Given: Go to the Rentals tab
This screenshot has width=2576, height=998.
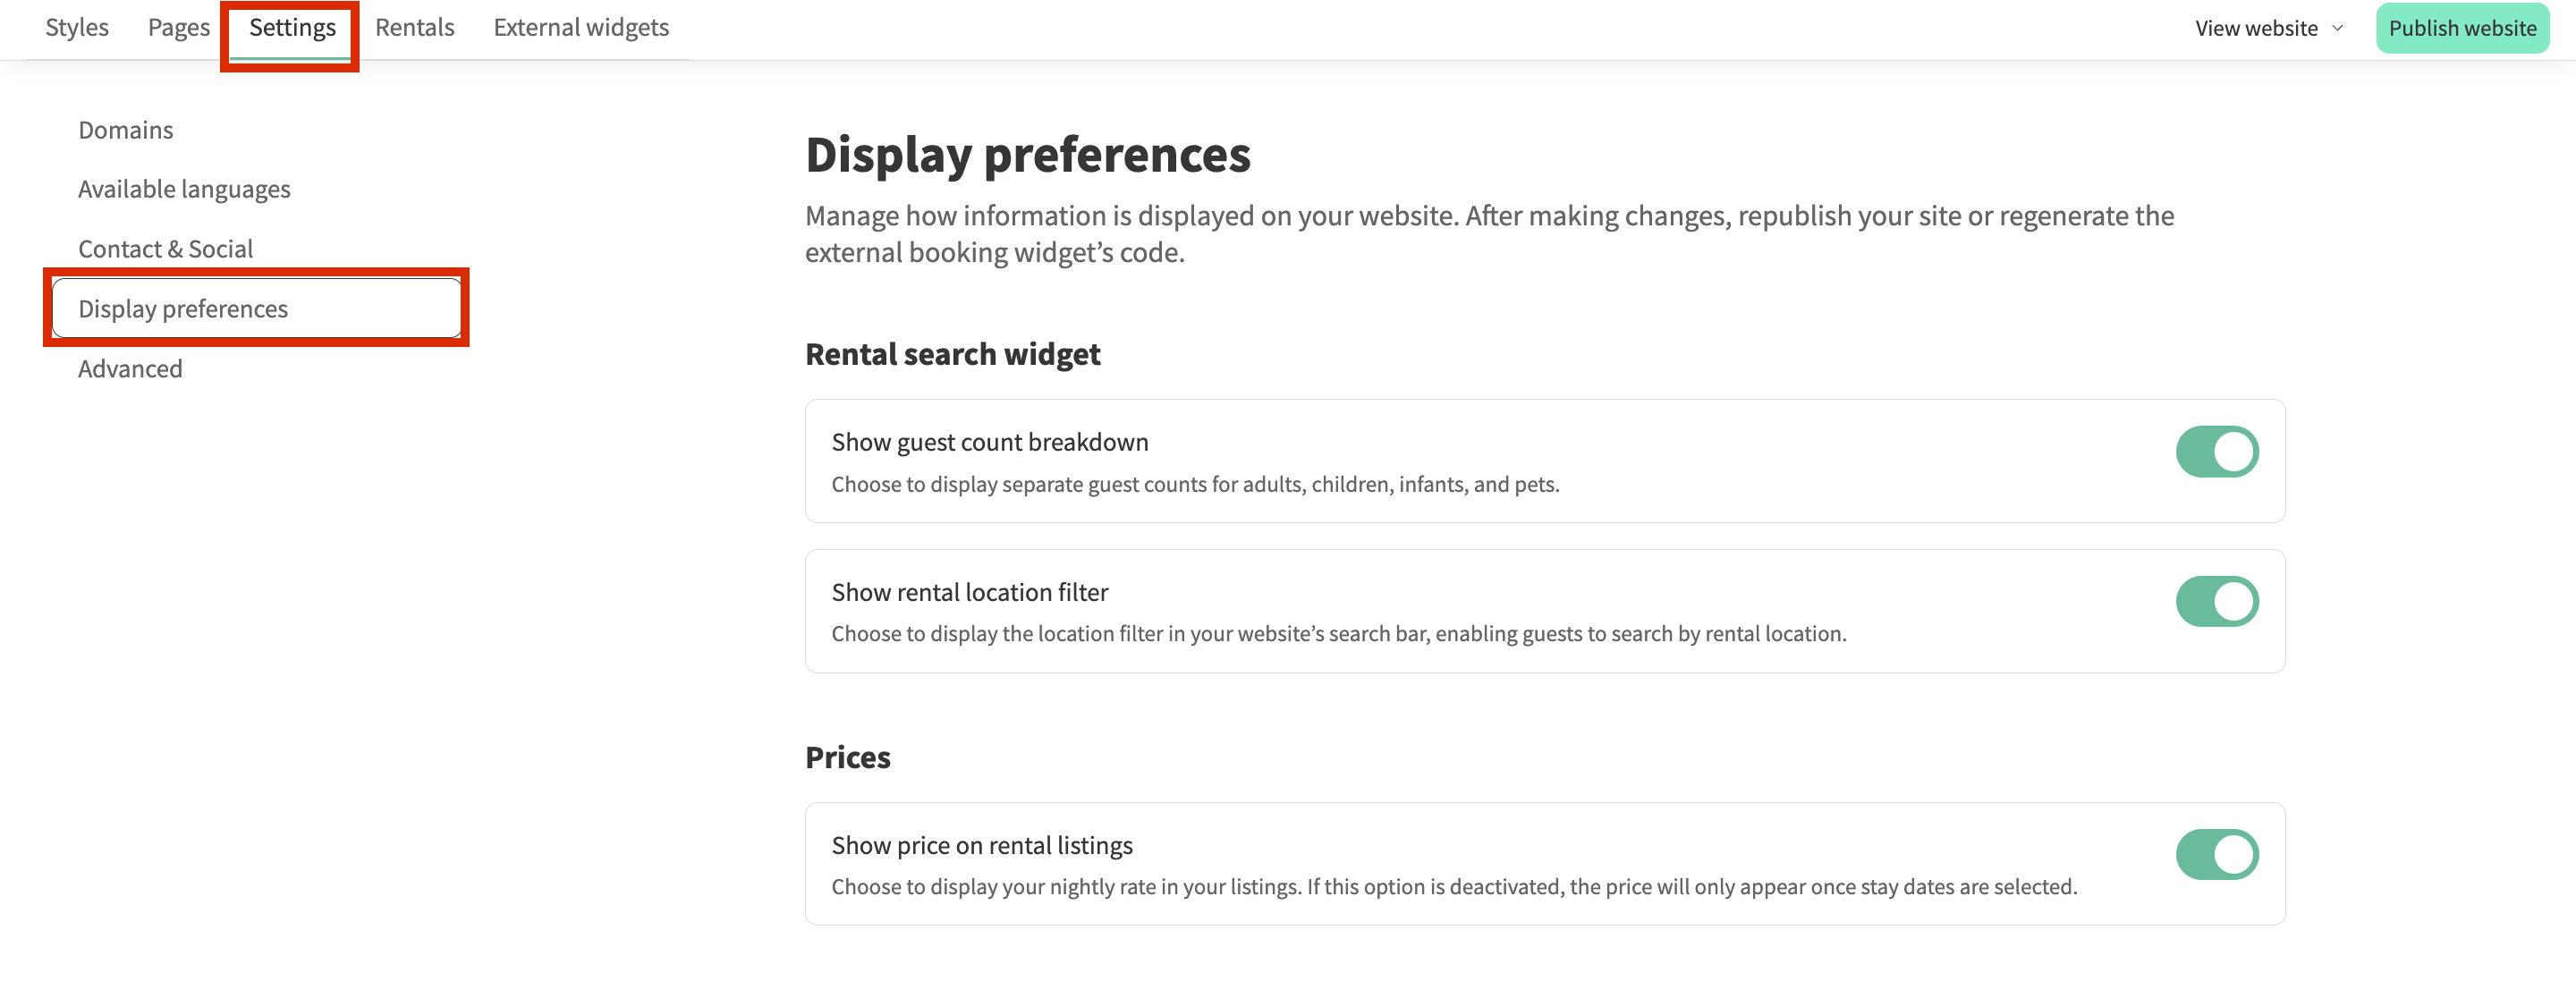Looking at the screenshot, I should click(414, 28).
